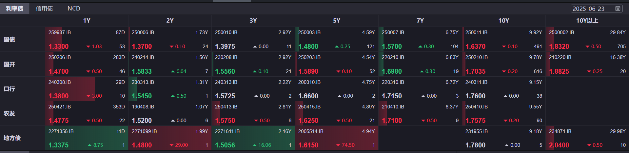This screenshot has width=629, height=153.
Task: Open bond code 2500002.IB
Action: click(x=561, y=32)
